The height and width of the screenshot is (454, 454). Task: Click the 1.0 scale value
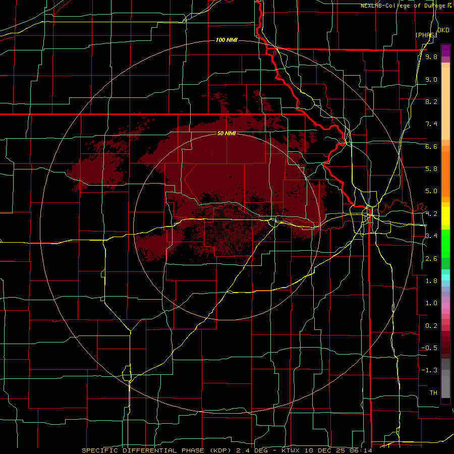[431, 303]
